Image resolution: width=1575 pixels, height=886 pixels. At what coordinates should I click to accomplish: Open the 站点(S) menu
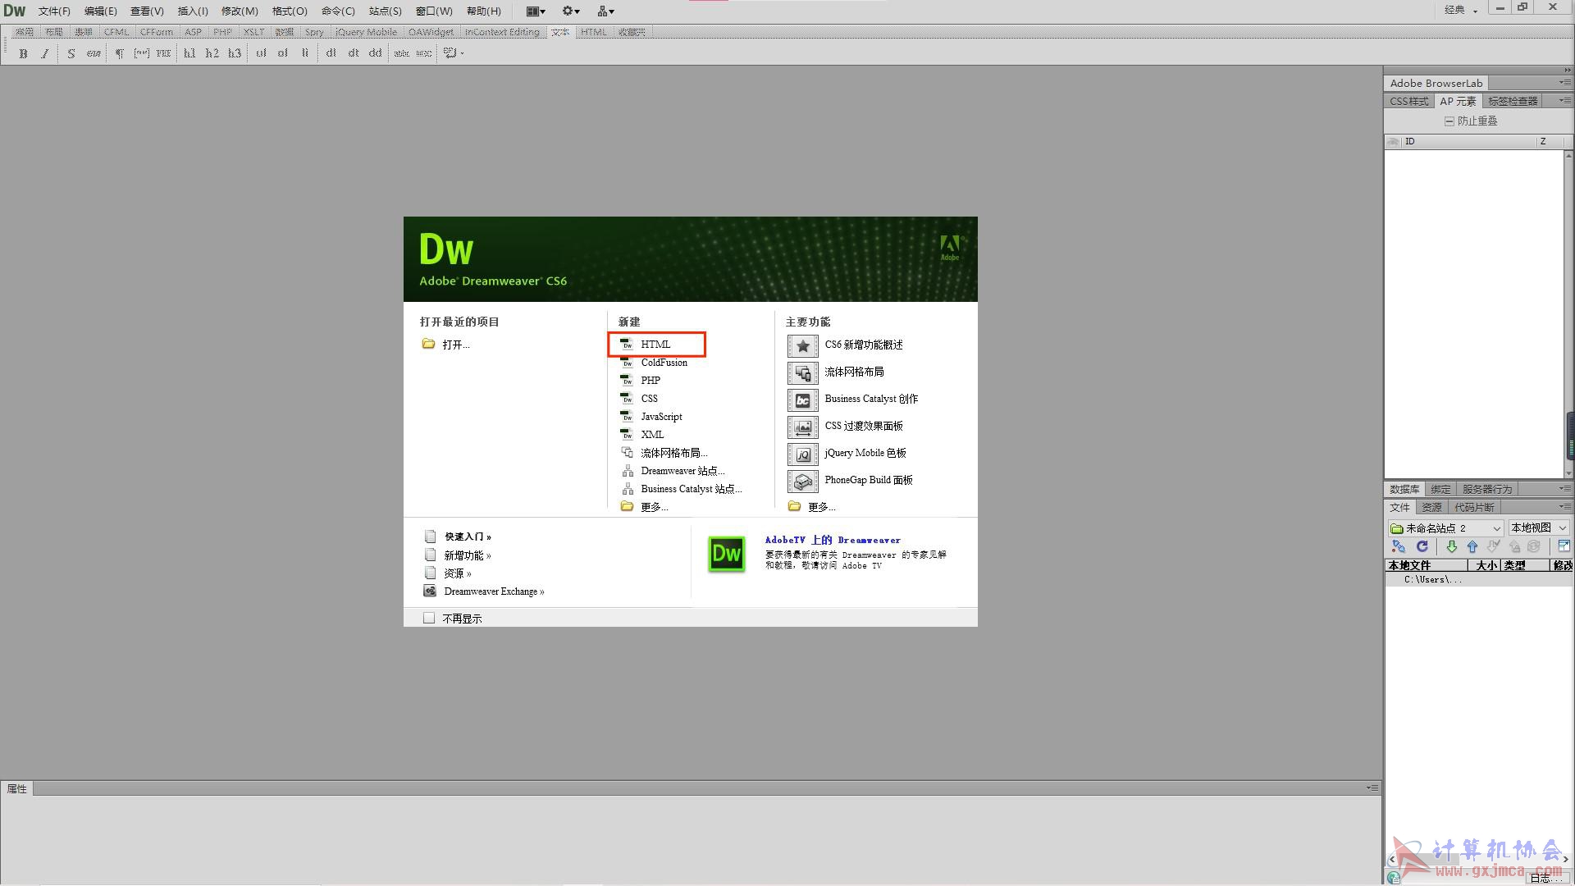[385, 11]
